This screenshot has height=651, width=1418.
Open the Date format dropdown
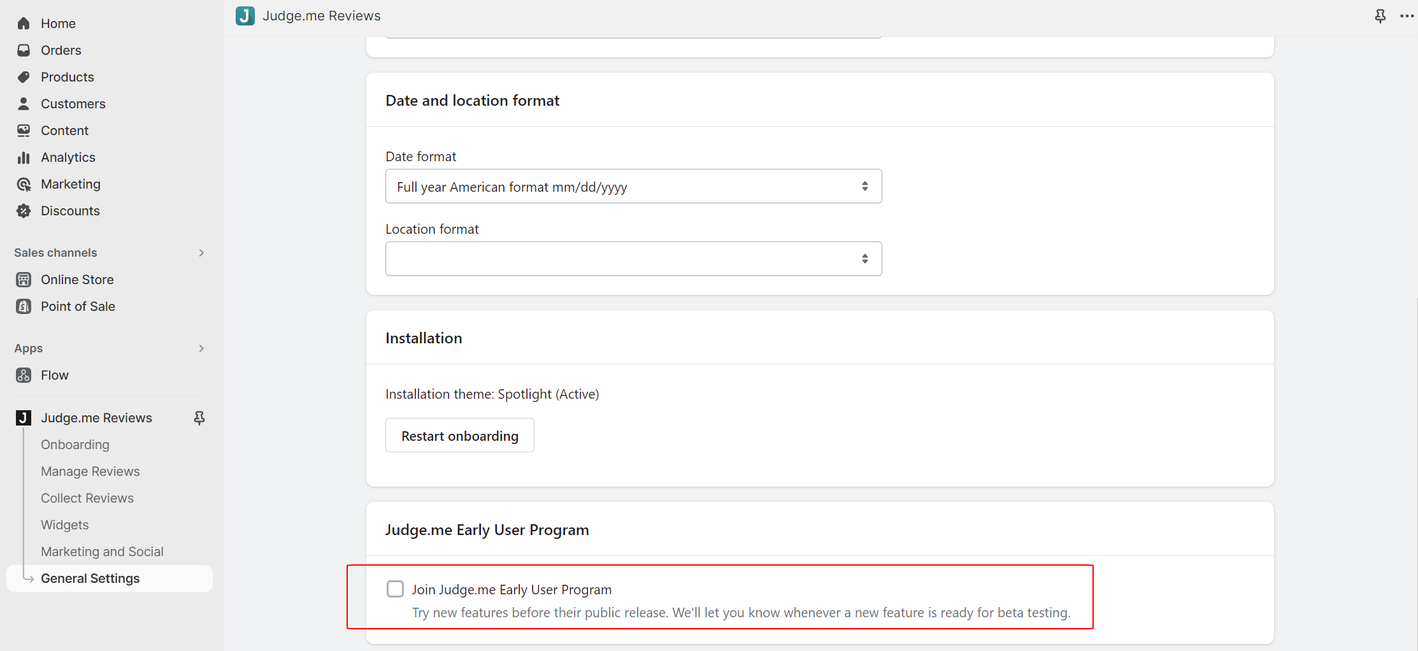(633, 187)
